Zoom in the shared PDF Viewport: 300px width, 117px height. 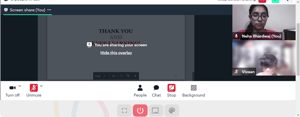(x=135, y=76)
